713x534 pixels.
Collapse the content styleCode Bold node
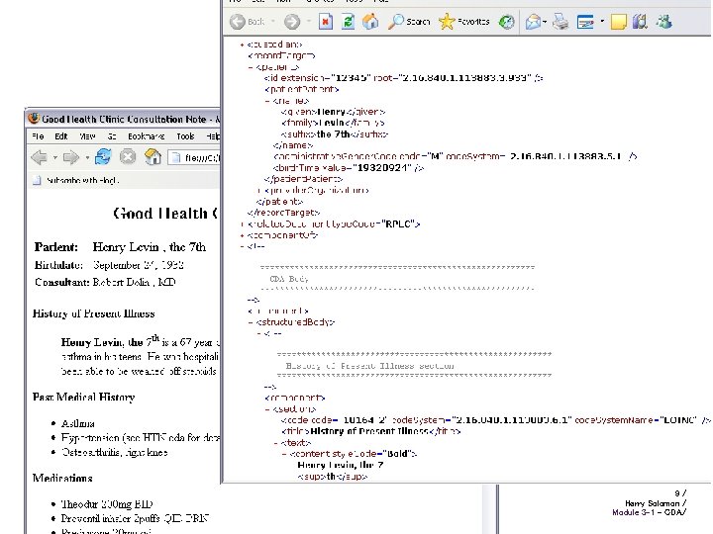pyautogui.click(x=284, y=454)
